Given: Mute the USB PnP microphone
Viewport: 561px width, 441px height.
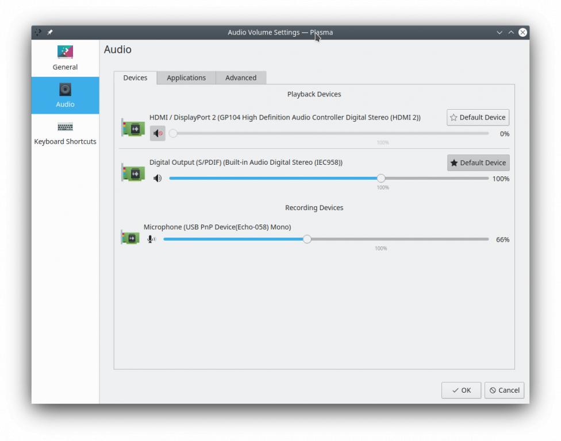Looking at the screenshot, I should pyautogui.click(x=151, y=239).
